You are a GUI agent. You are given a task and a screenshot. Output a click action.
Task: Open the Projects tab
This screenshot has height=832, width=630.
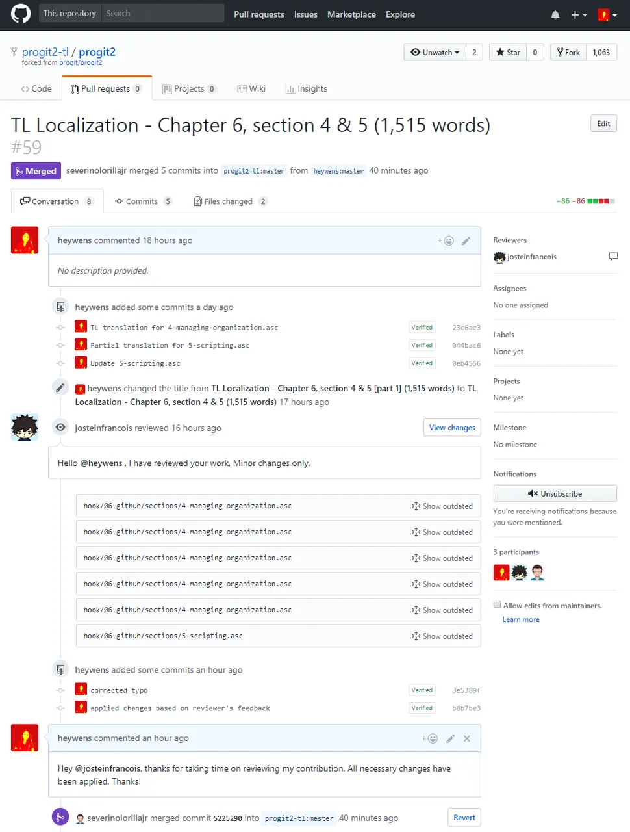190,88
